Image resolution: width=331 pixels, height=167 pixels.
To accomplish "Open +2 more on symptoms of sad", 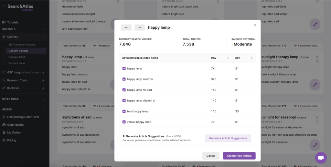I will tap(97, 118).
